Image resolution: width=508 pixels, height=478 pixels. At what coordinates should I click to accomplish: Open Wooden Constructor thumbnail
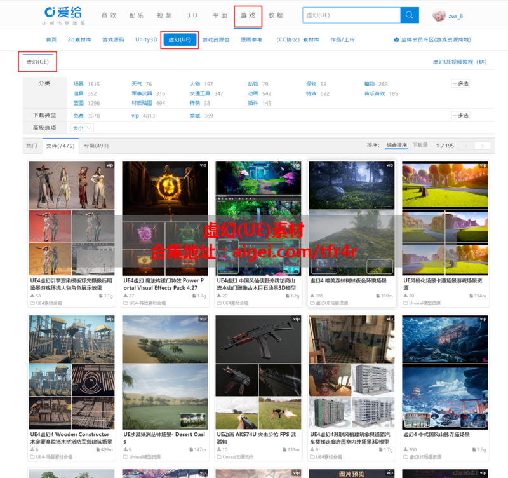point(72,372)
